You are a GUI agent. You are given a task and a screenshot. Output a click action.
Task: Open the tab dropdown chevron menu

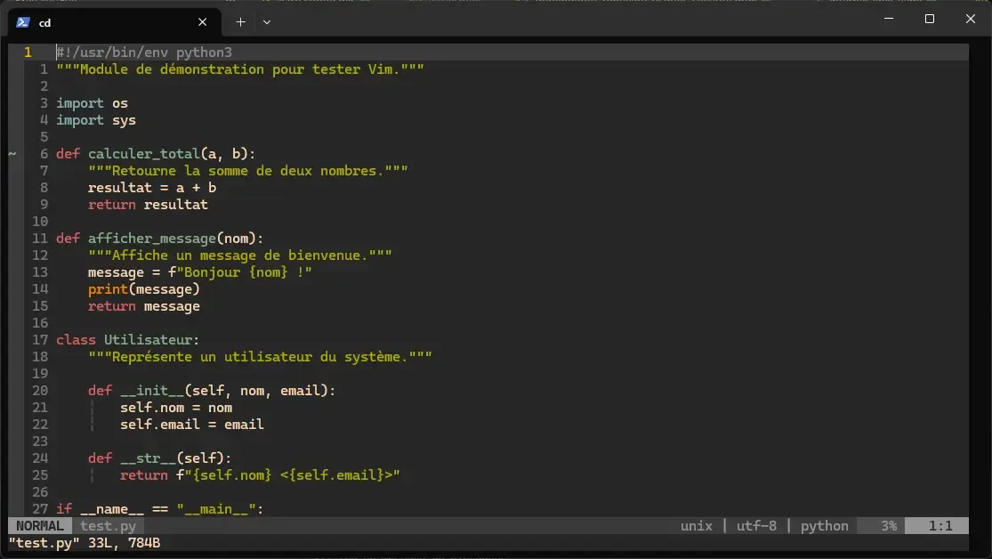tap(266, 21)
